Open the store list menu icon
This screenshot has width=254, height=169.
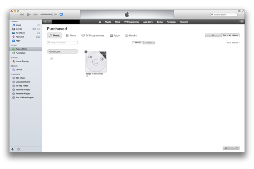(242, 22)
